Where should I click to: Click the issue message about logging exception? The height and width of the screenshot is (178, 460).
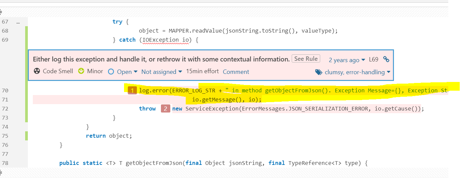pos(161,59)
